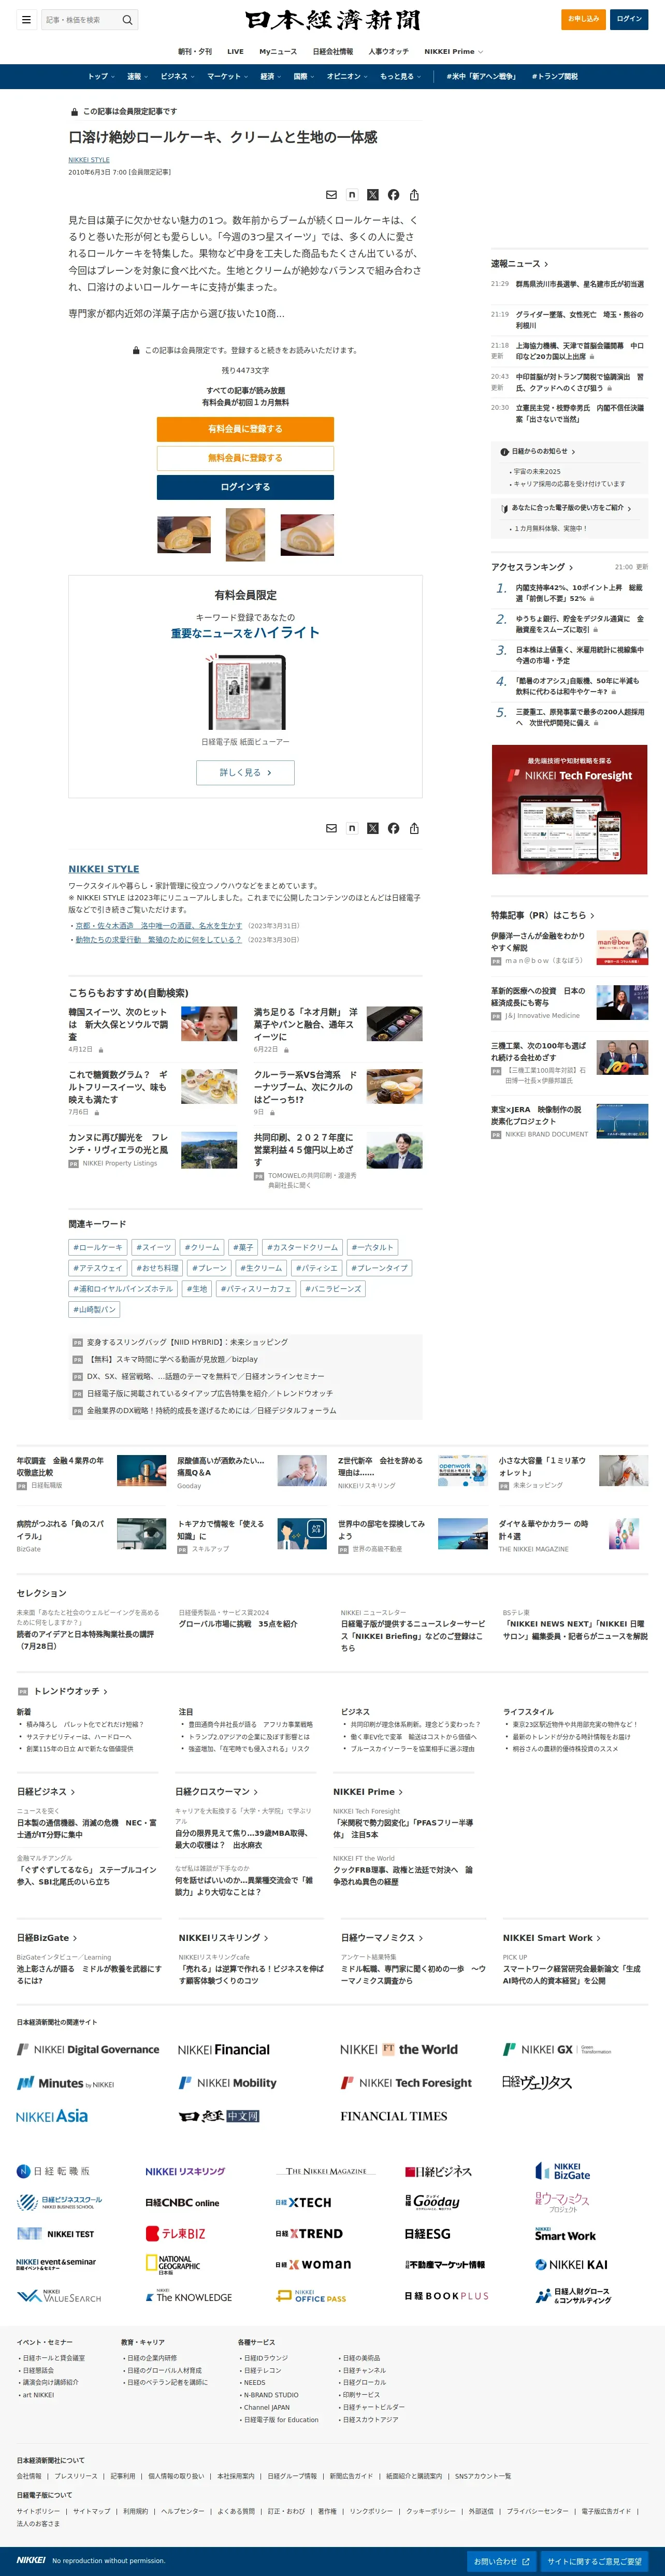Expand the 経済 navigation dropdown
Image resolution: width=665 pixels, height=2576 pixels.
point(271,77)
